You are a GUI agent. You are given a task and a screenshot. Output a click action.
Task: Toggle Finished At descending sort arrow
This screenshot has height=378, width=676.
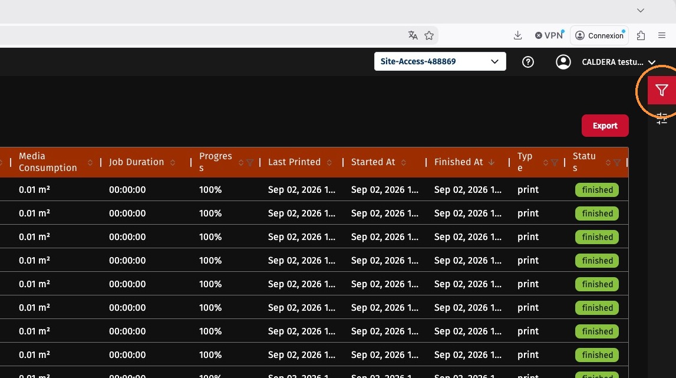click(x=492, y=162)
